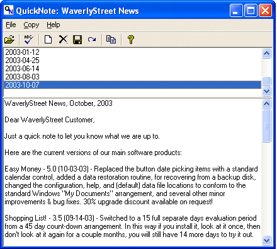Click the QuickNote app icon in the title bar
Image resolution: width=277 pixels, height=249 pixels.
click(9, 10)
